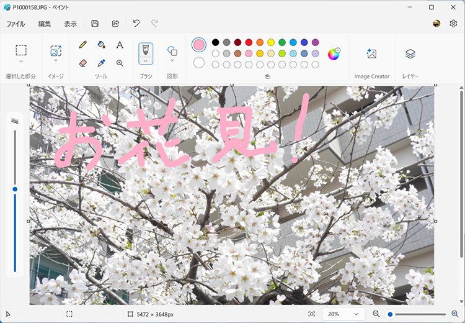Click the Undo button

pos(136,24)
